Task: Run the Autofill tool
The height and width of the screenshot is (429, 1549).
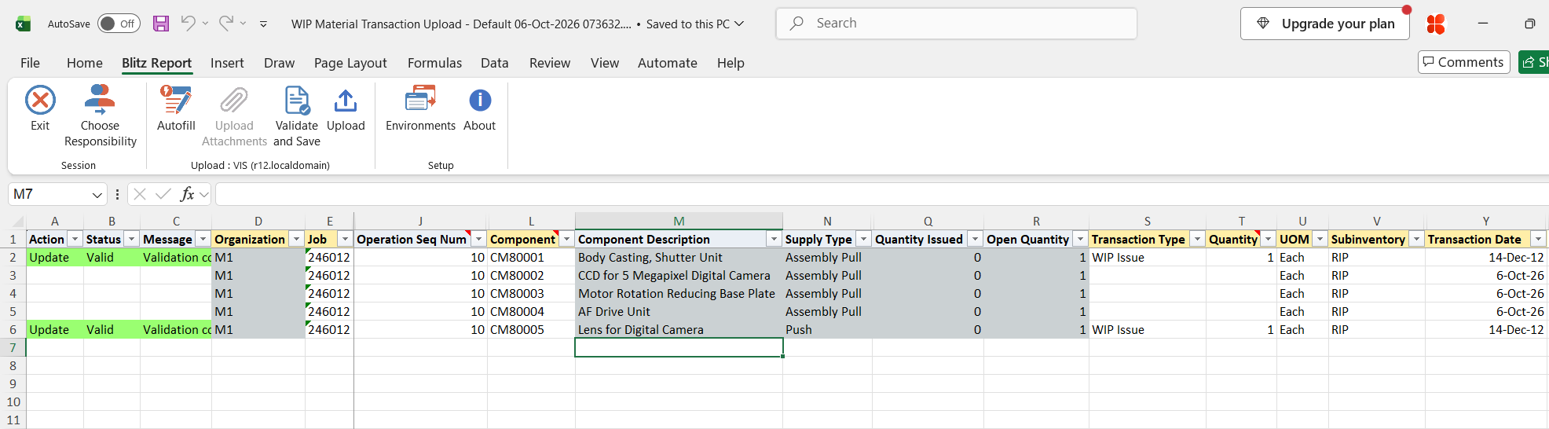Action: (x=176, y=108)
